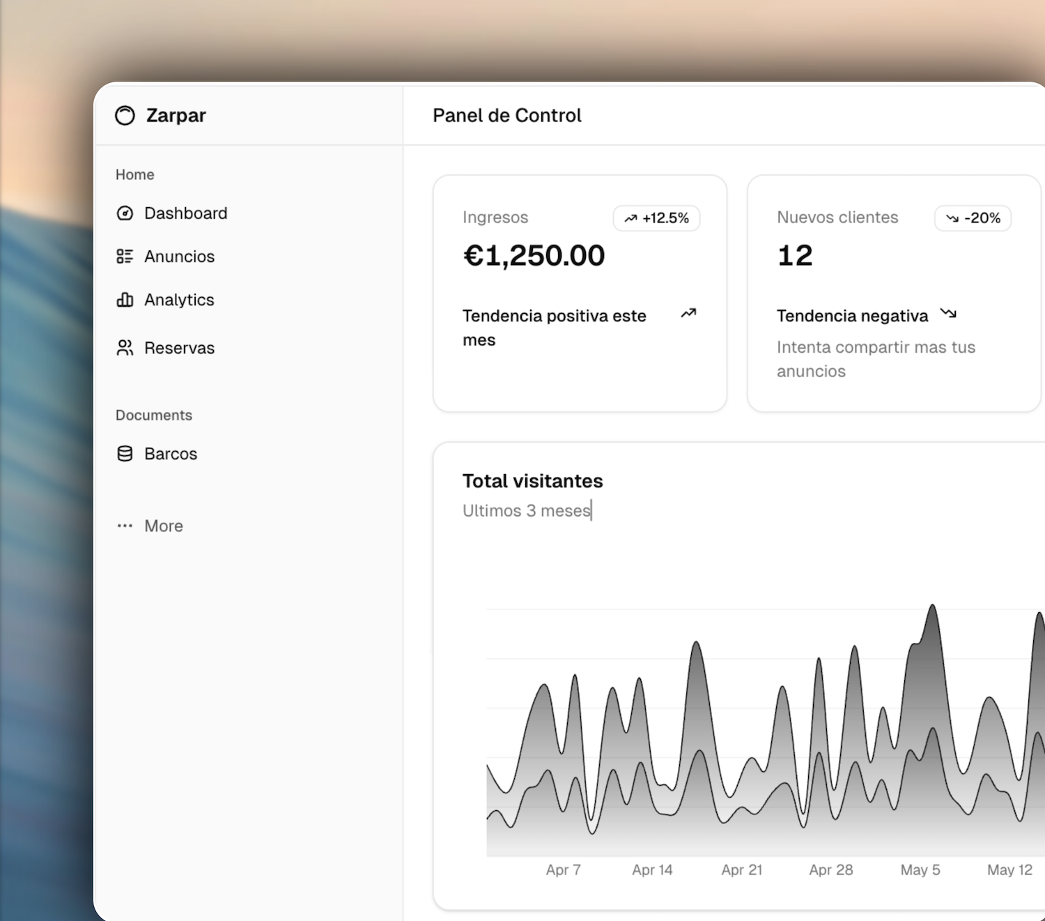This screenshot has width=1045, height=921.
Task: Click trending-down arrow beside Tendencia negativa
Action: pyautogui.click(x=948, y=314)
